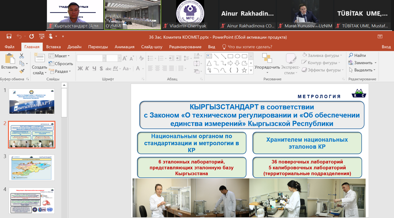Toggle text shadow S formatting
The height and width of the screenshot is (218, 394).
click(101, 68)
